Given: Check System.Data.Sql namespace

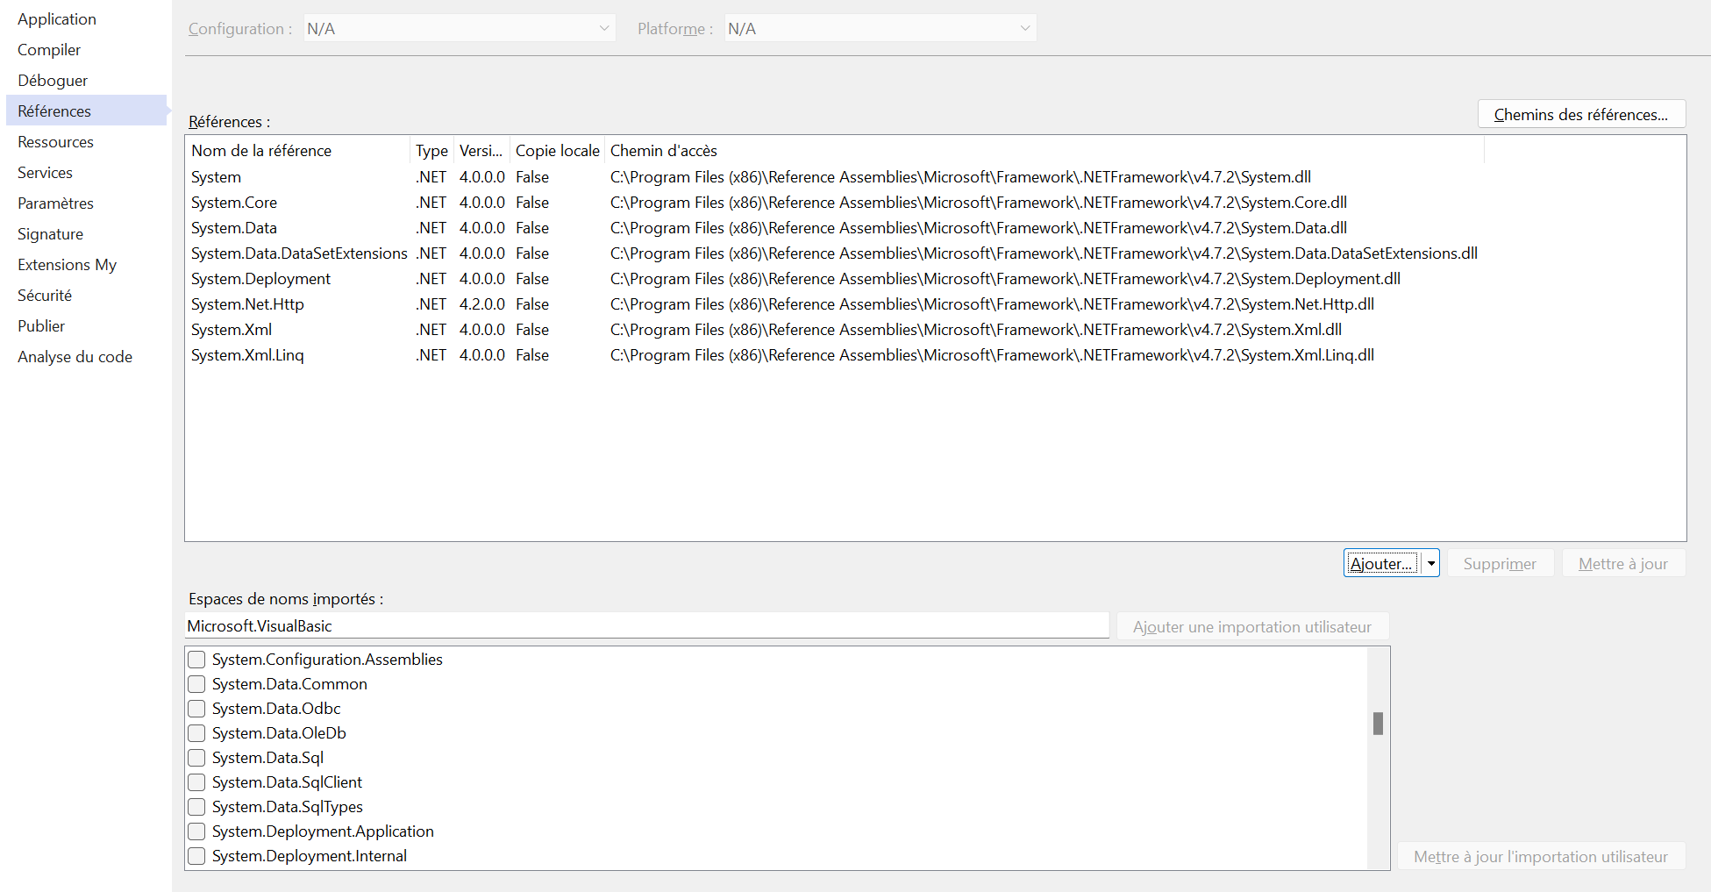Looking at the screenshot, I should coord(196,758).
